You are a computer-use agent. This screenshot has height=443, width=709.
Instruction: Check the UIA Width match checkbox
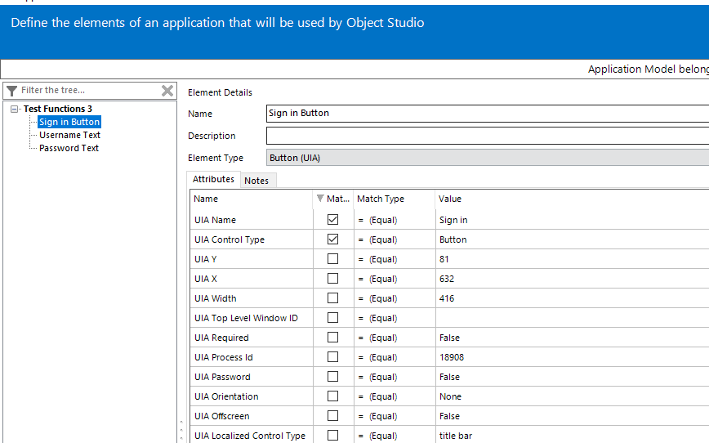(332, 298)
